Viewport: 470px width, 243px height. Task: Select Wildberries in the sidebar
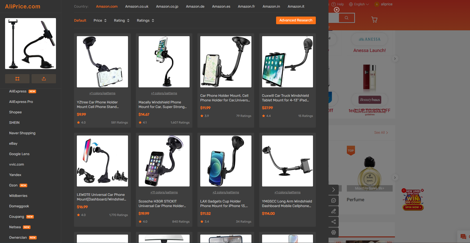click(x=18, y=196)
